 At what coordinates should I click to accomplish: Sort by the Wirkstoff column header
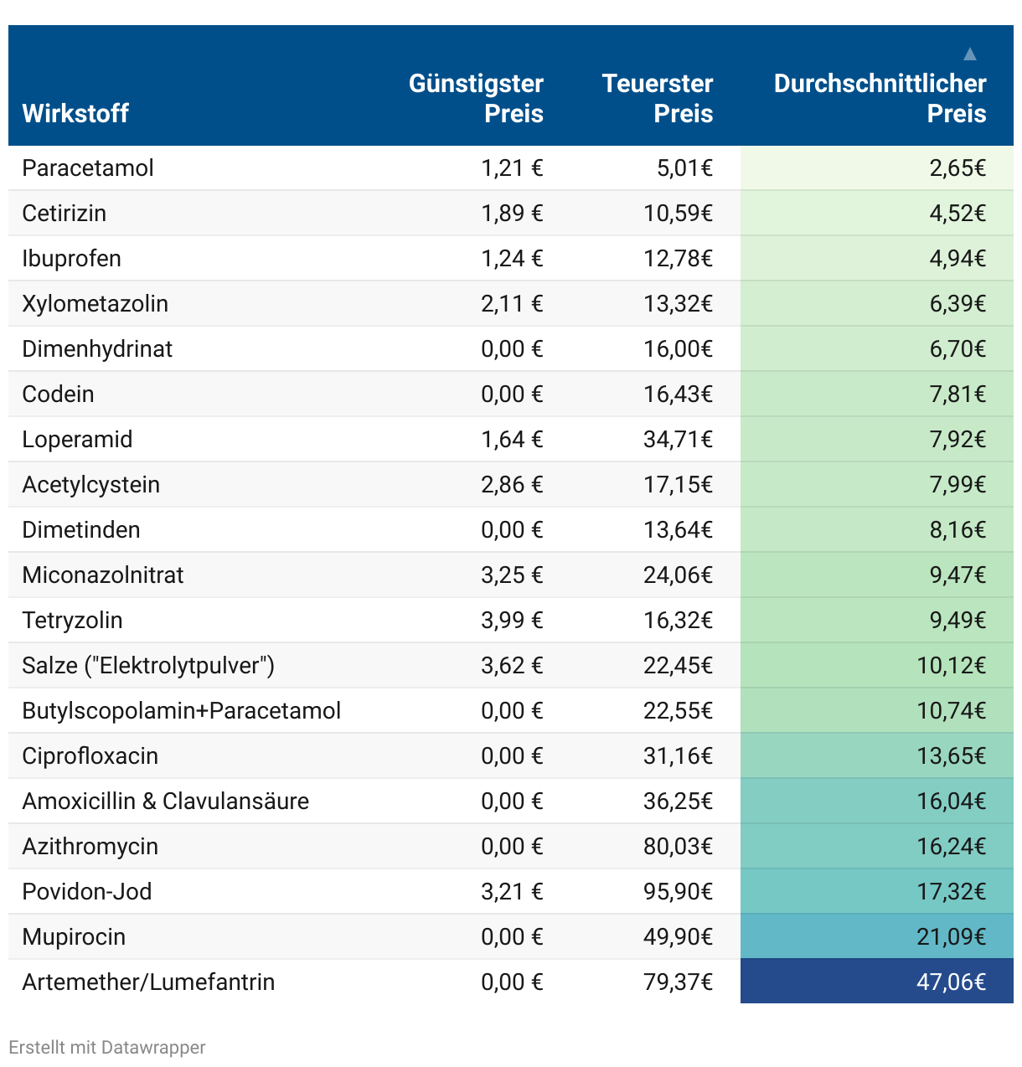pos(75,113)
